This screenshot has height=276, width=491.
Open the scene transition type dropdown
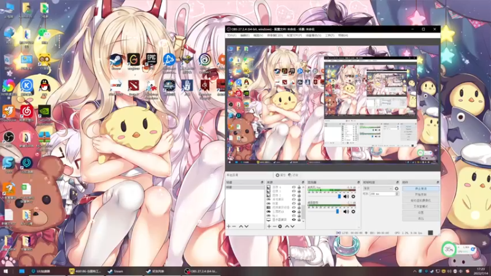tap(378, 188)
